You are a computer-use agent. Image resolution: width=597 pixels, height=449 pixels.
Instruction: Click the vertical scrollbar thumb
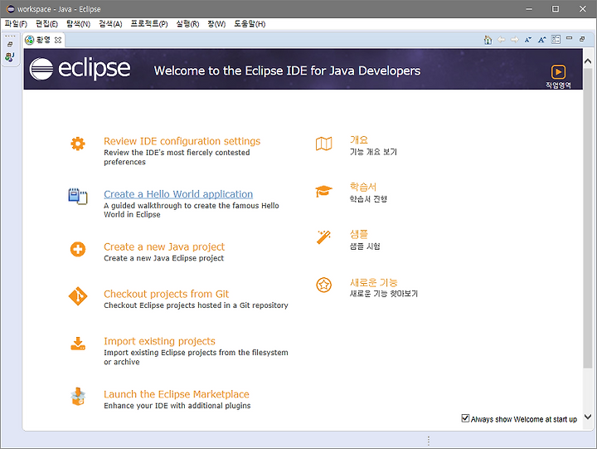588,218
